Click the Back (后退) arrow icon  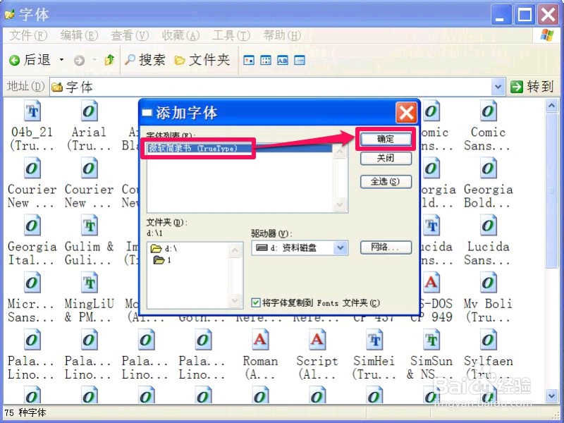[14, 60]
